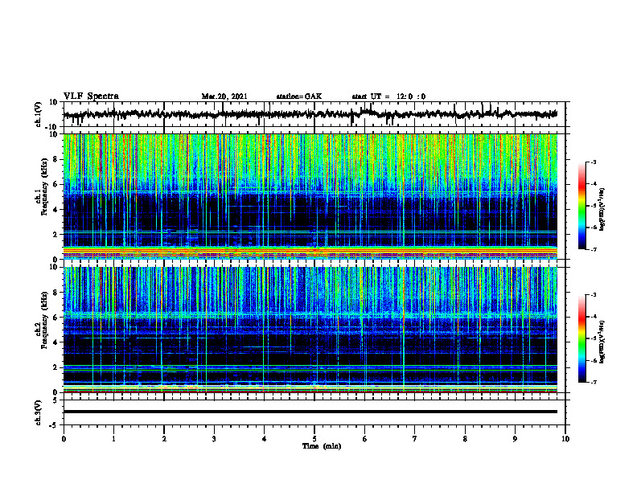Click the upper colorbar log(PSD) unit label
Image resolution: width=637 pixels, height=492 pixels.
pos(602,210)
